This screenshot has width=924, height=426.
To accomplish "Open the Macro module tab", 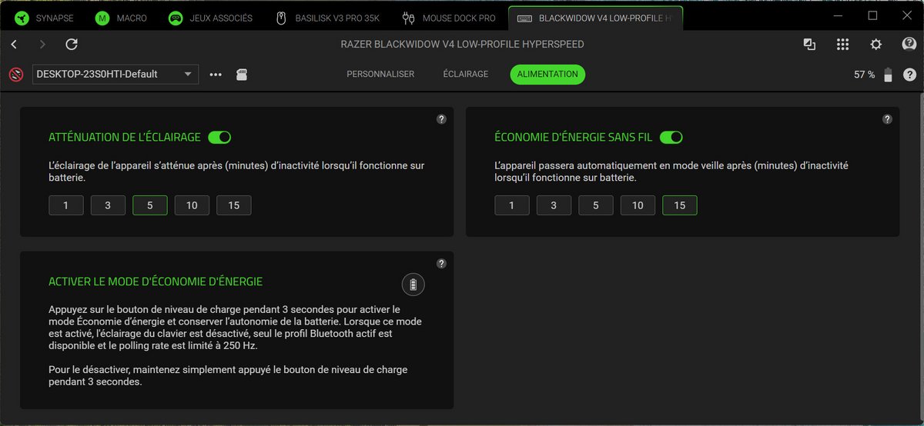I will click(122, 18).
